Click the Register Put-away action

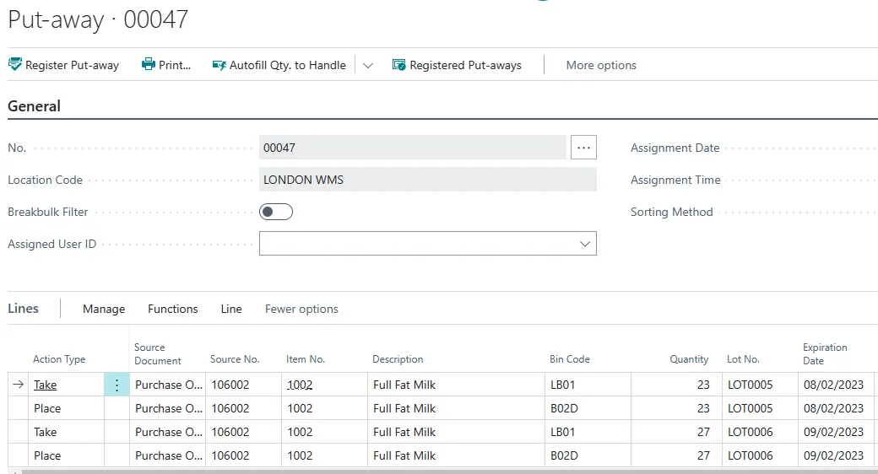coord(64,65)
